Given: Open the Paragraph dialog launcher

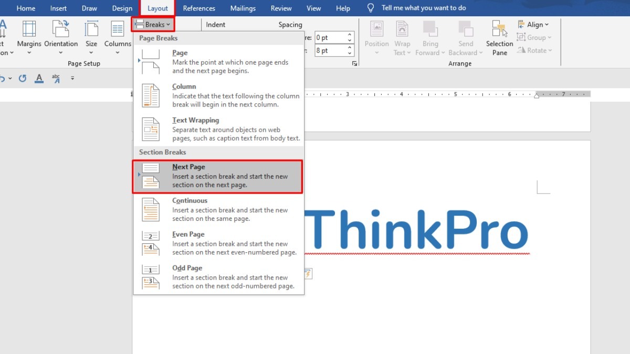Looking at the screenshot, I should pyautogui.click(x=355, y=63).
